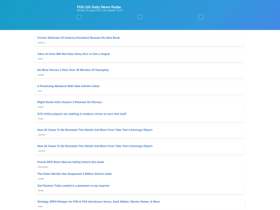Image resolution: width=280 pixels, height=210 pixels.
Task: Click source tag under Strategy JRPG Relayer headline
Action: (40, 206)
